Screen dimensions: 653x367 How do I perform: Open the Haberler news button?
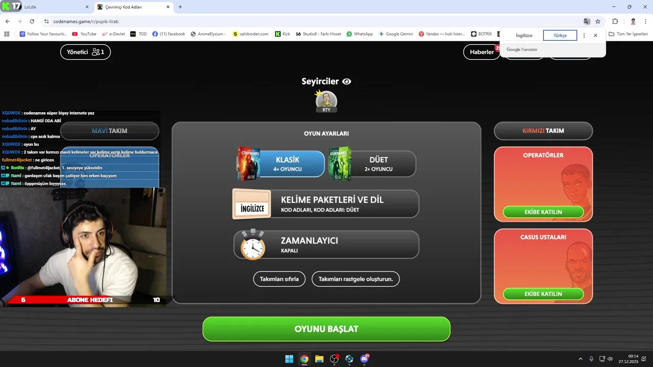[x=482, y=52]
